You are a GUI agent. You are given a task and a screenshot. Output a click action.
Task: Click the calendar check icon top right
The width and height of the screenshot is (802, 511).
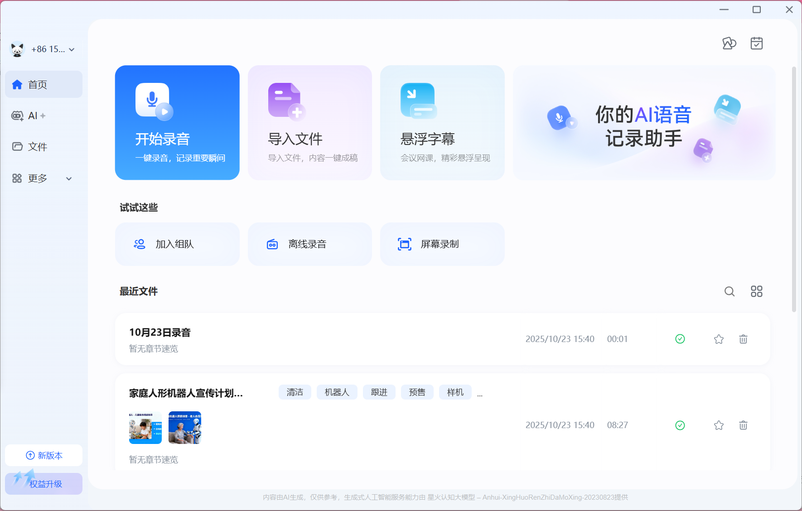coord(756,43)
